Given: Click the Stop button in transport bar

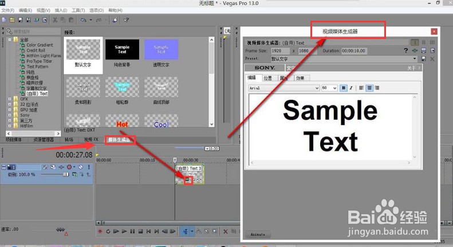Looking at the screenshot, I should (x=140, y=232).
